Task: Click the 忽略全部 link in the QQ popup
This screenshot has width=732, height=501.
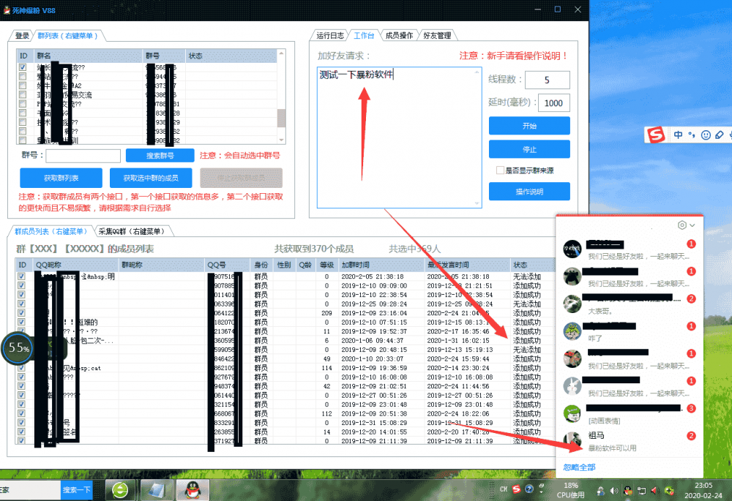Action: (579, 467)
